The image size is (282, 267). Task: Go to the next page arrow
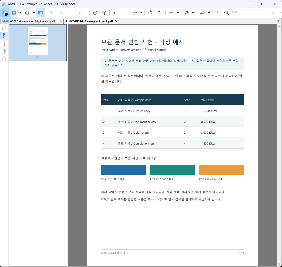coord(61,13)
